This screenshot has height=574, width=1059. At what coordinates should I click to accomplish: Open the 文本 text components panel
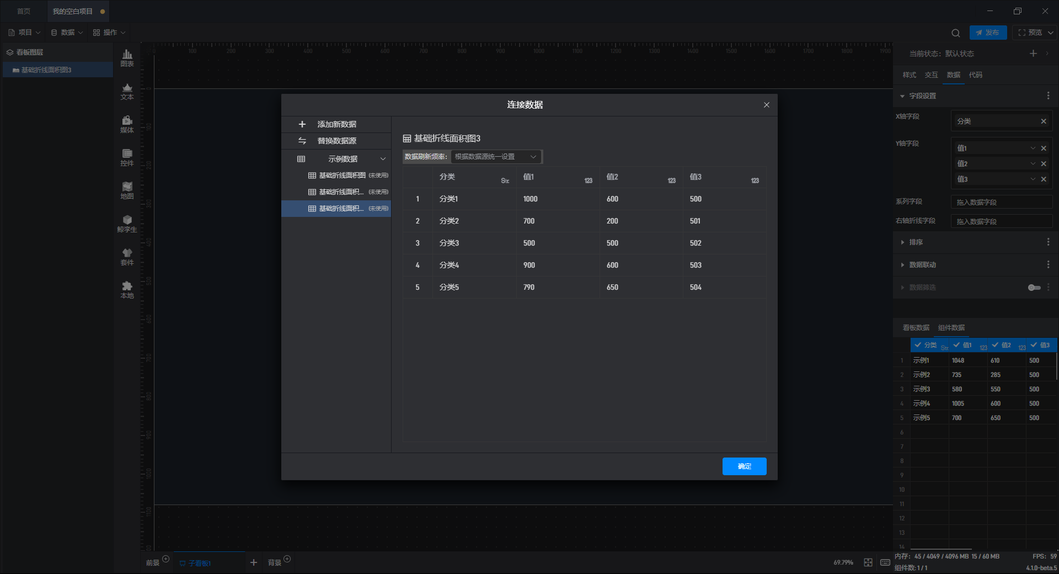pyautogui.click(x=127, y=91)
